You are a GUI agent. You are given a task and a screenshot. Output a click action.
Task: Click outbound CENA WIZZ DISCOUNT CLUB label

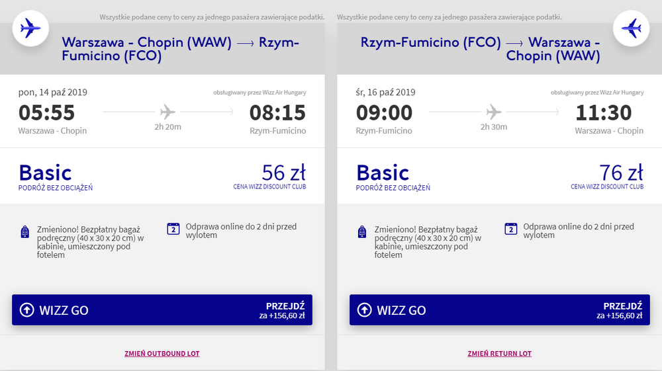[x=270, y=186]
